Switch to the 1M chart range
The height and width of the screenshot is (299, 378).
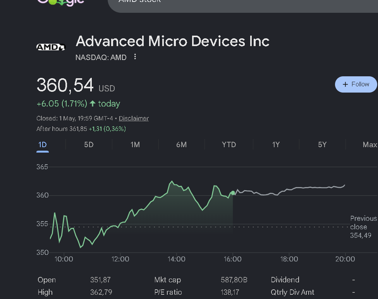[135, 145]
